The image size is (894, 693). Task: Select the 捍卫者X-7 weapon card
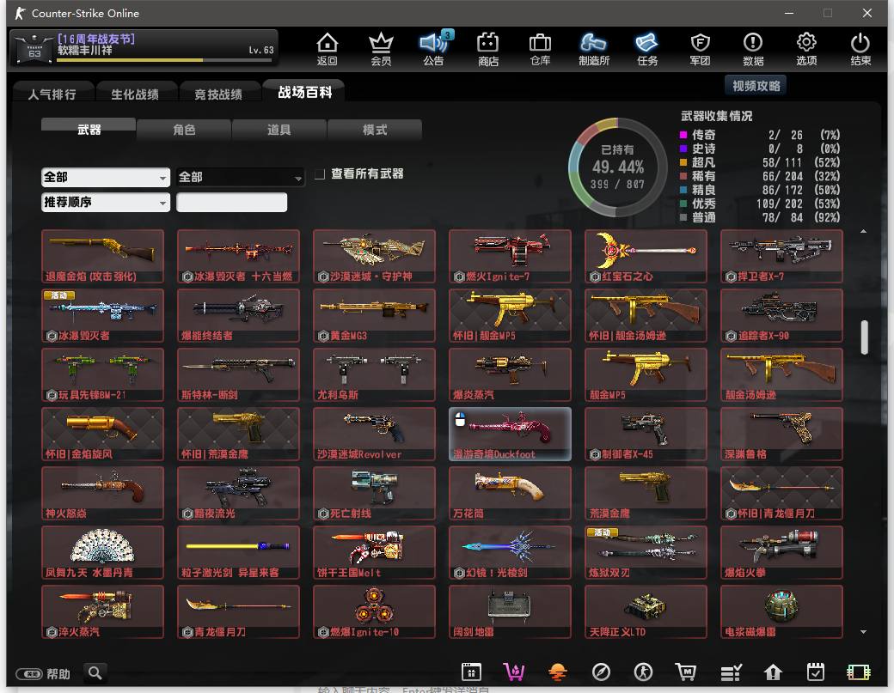click(781, 256)
